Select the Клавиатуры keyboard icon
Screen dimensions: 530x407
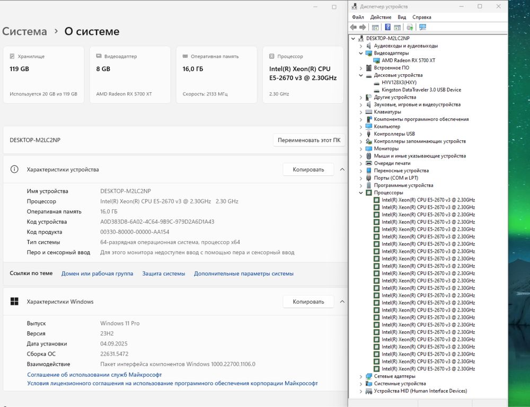point(369,112)
